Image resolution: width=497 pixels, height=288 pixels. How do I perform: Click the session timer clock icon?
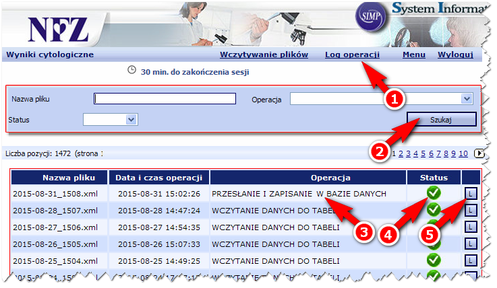[x=132, y=71]
